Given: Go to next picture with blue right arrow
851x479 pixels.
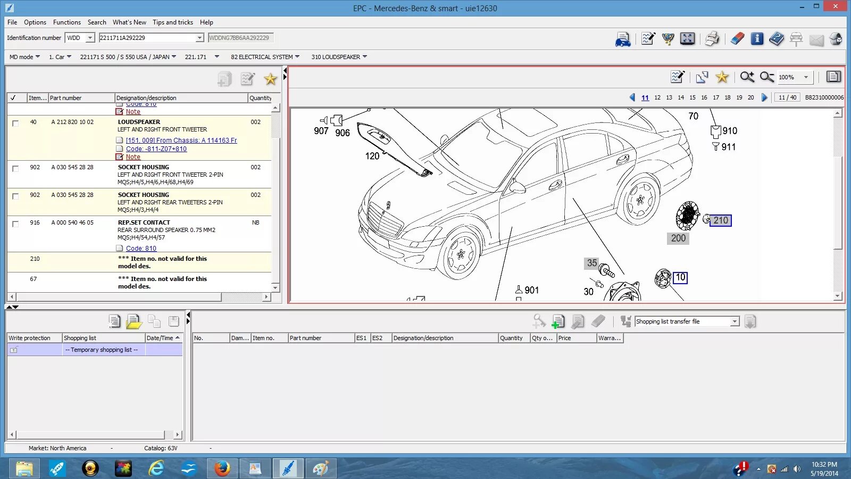Looking at the screenshot, I should coord(764,97).
